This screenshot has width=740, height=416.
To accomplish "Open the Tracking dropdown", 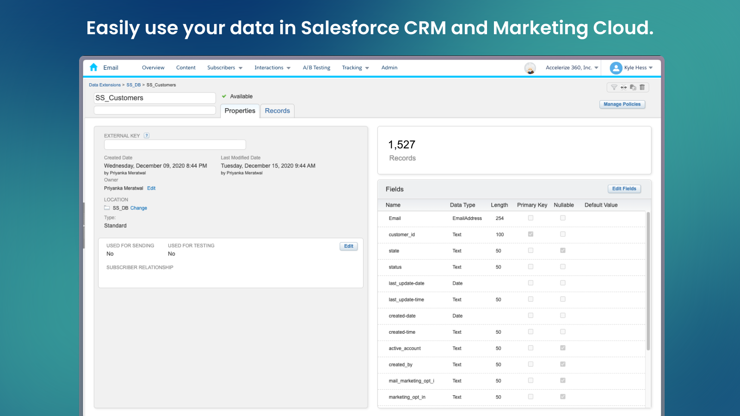I will pos(355,67).
